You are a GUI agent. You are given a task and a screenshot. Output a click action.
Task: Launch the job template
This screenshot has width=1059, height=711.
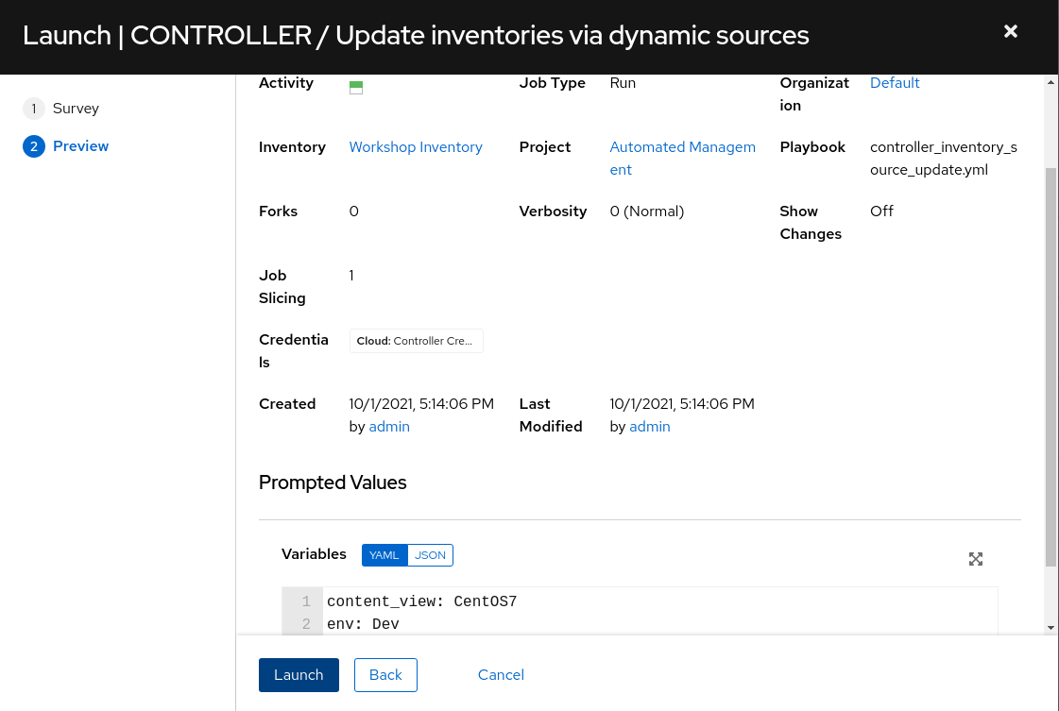pos(299,674)
